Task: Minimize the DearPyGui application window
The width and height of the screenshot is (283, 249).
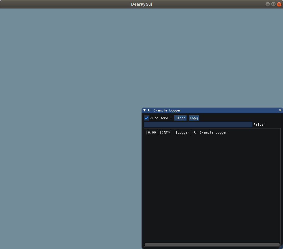Action: pos(267,4)
